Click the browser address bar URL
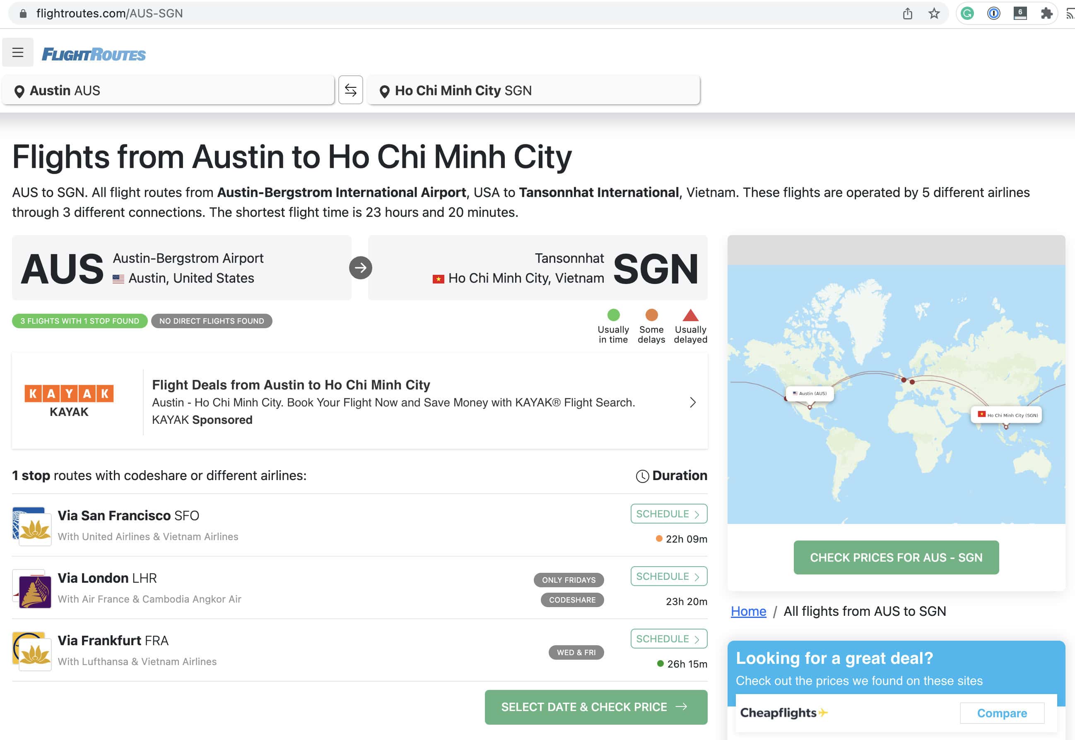1075x740 pixels. [109, 13]
